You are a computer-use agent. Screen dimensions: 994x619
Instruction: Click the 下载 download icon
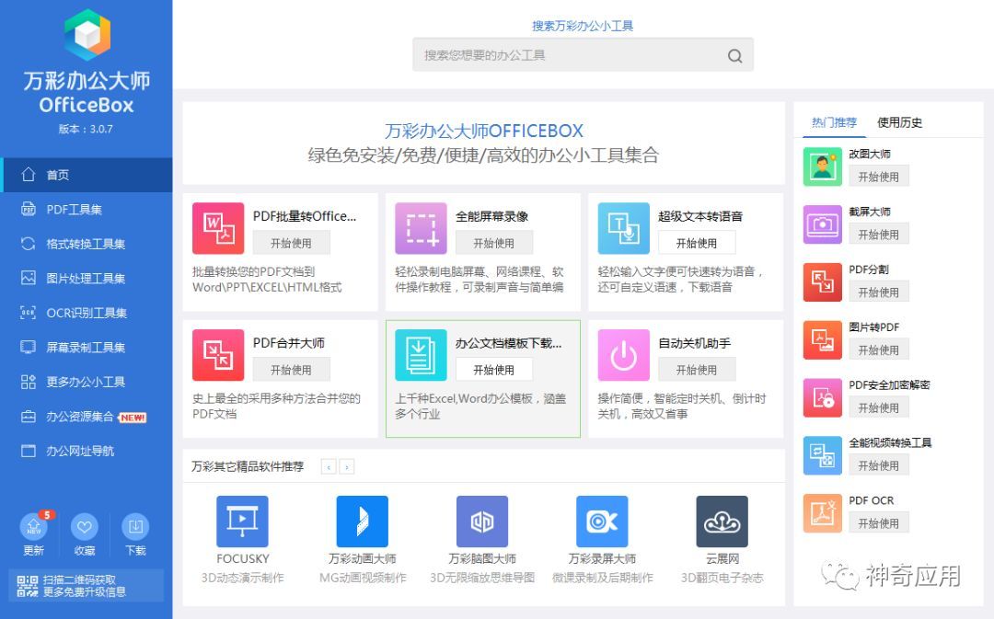click(135, 527)
